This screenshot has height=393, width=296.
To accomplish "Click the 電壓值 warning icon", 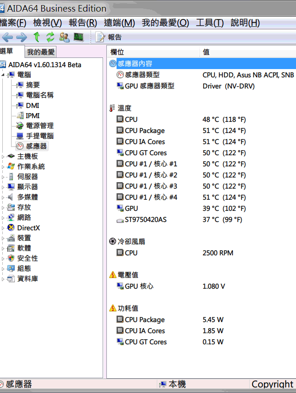I will (112, 275).
